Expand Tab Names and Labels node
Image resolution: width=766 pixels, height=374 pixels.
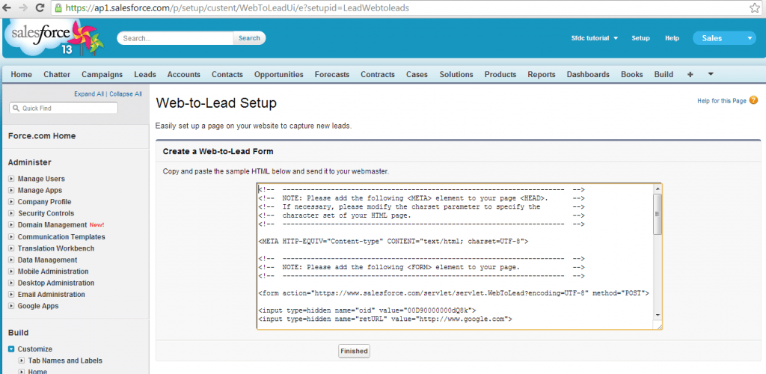22,361
